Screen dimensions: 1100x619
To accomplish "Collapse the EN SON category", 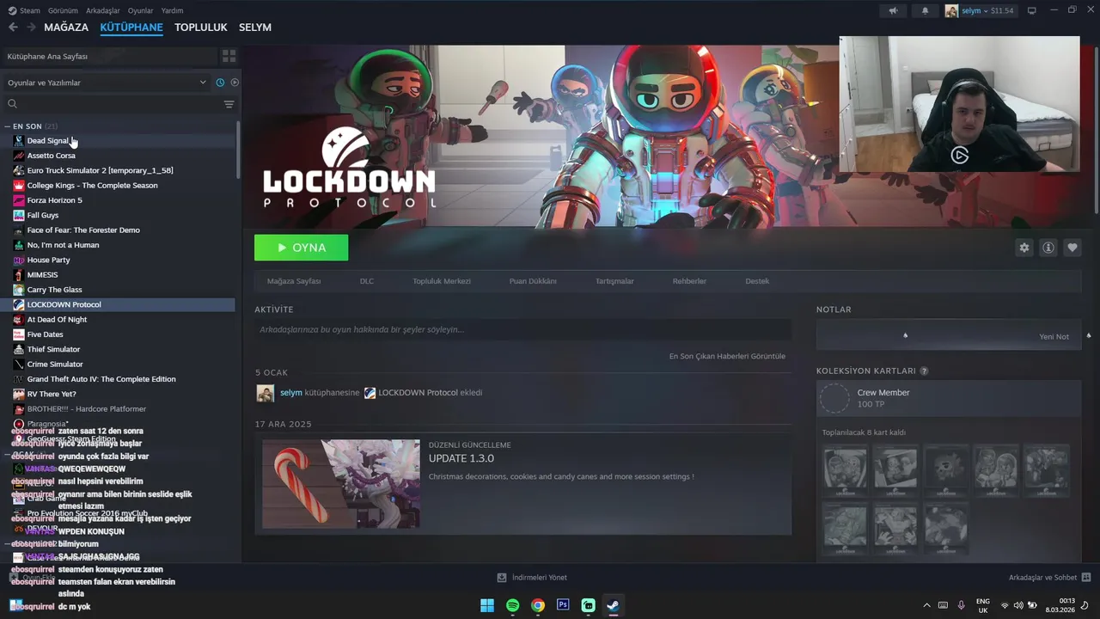I will 8,126.
